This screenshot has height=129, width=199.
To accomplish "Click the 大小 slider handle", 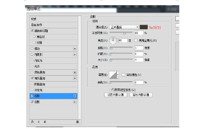I will (x=111, y=60).
